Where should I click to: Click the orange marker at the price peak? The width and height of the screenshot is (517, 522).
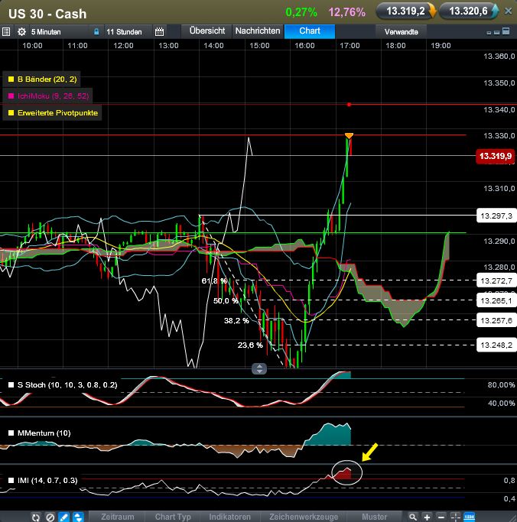point(349,136)
